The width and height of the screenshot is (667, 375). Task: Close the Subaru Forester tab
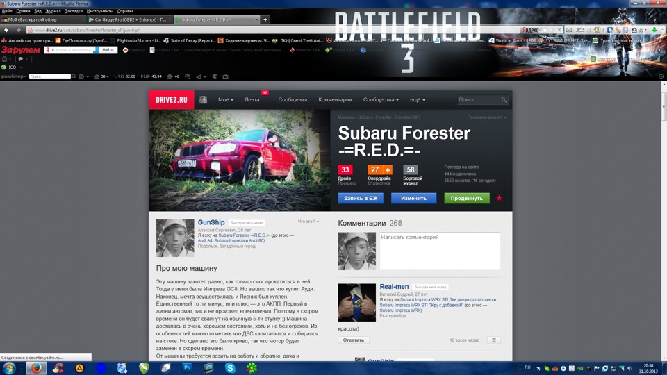click(256, 19)
